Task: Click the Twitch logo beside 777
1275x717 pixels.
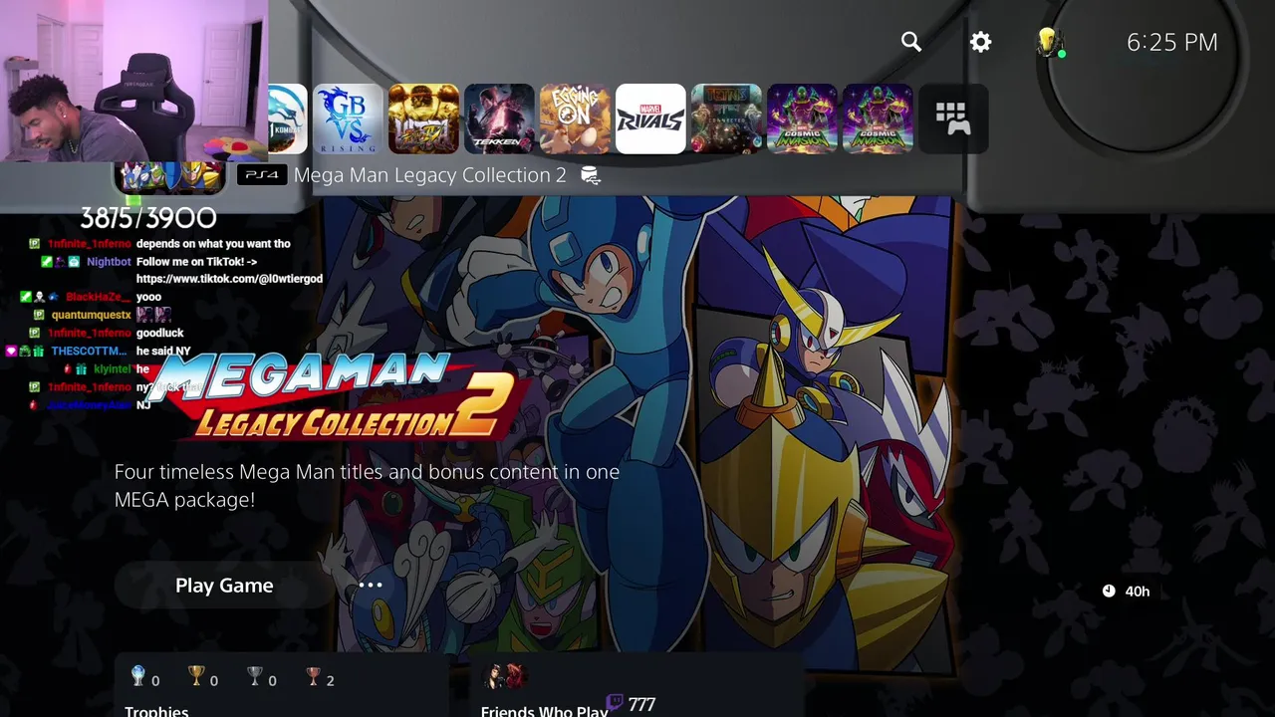Action: click(615, 703)
